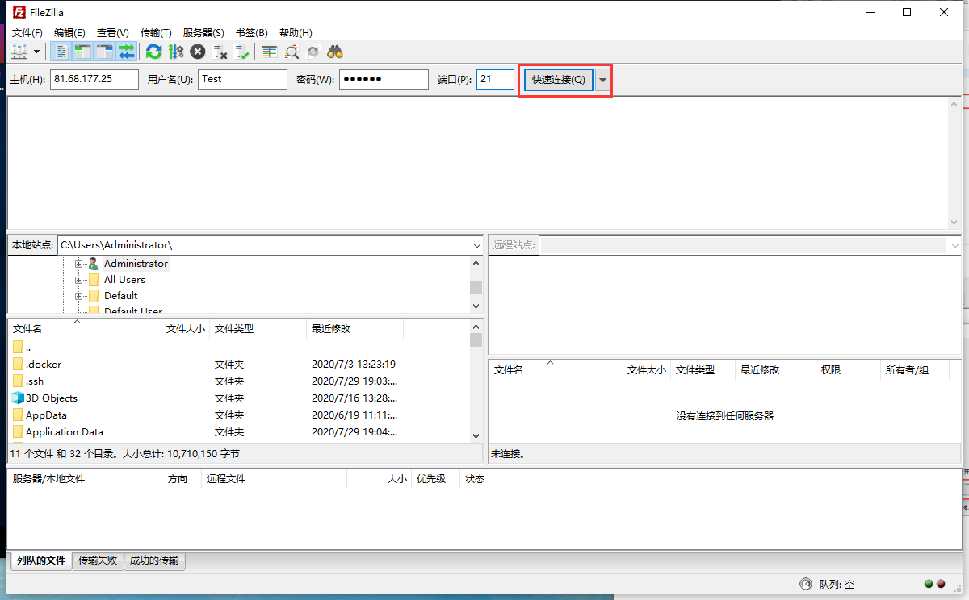Click the All Users folder icon in tree

point(94,280)
